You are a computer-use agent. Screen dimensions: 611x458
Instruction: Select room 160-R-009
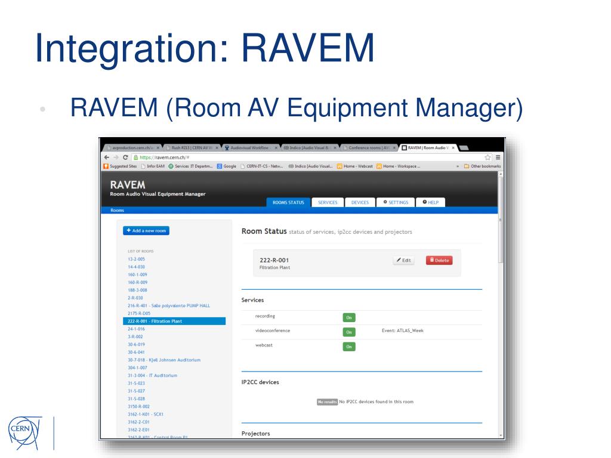click(x=138, y=282)
